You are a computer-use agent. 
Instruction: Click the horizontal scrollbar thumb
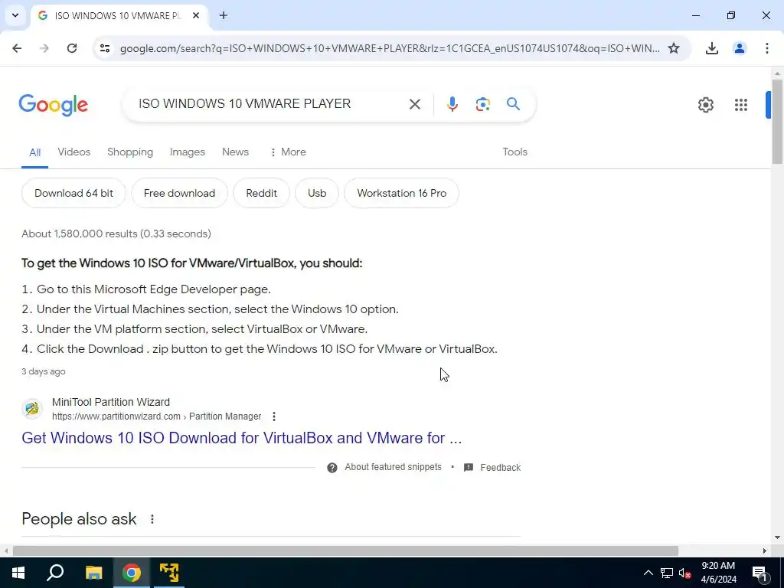pyautogui.click(x=345, y=551)
